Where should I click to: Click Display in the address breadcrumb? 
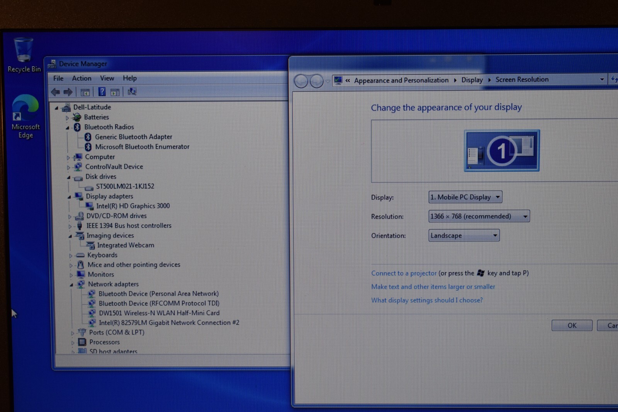(472, 80)
